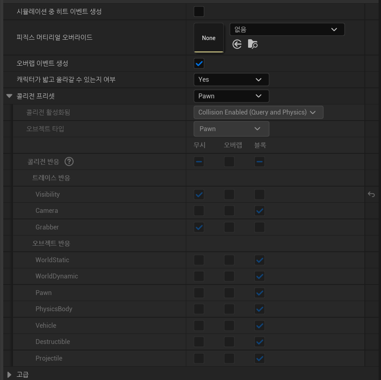Set Camera response to 오버랩
The height and width of the screenshot is (380, 381).
point(229,211)
